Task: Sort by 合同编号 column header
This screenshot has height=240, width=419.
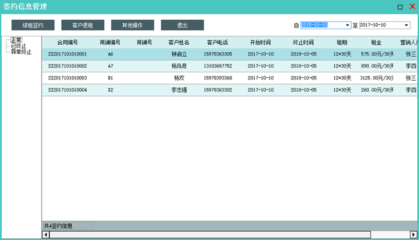Action: point(67,43)
